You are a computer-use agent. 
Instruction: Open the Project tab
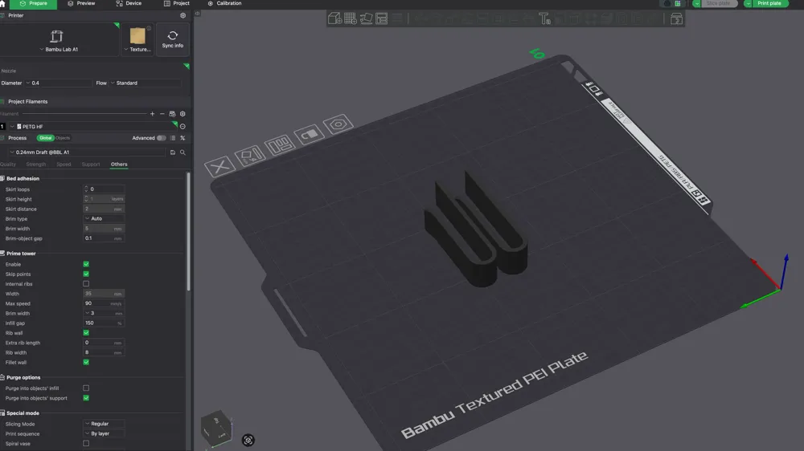tap(176, 3)
